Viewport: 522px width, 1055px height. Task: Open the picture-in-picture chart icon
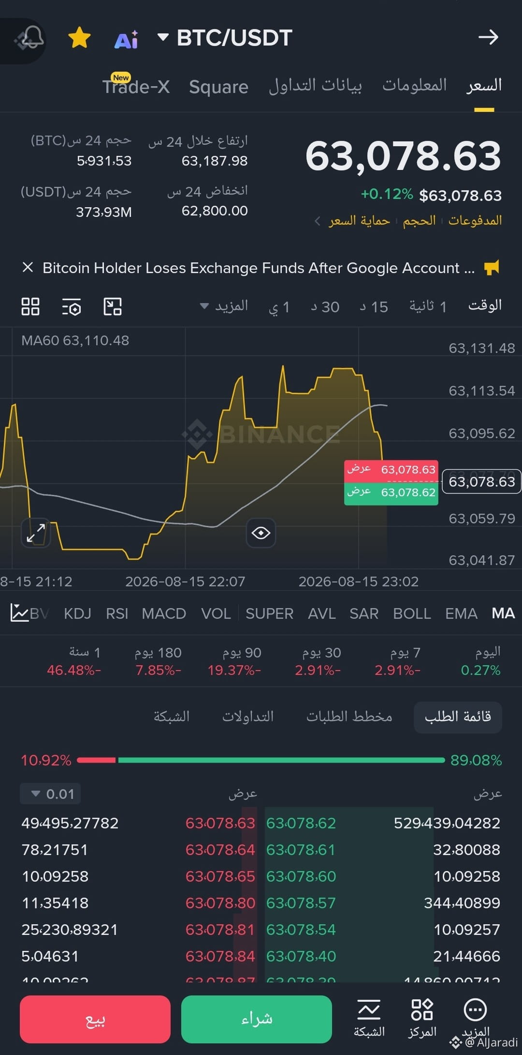(x=113, y=306)
